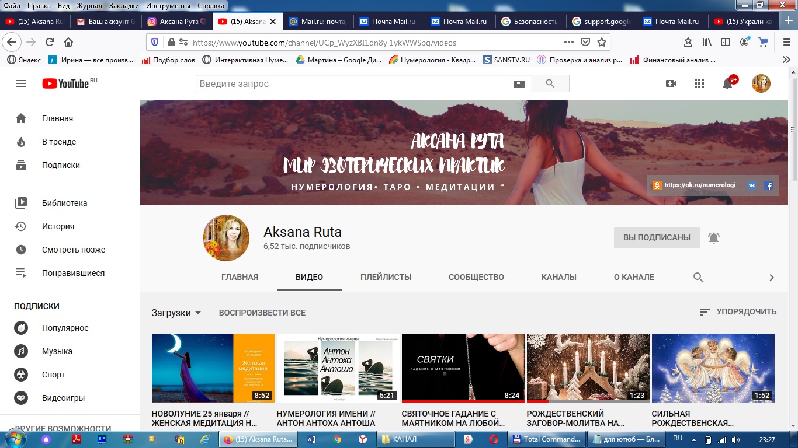Open the Инструменты menu in the menu bar
The image size is (798, 448).
tap(168, 6)
